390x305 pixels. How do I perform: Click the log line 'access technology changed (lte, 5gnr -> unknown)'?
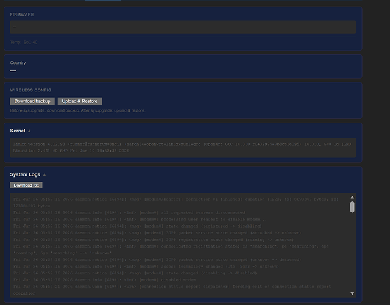[146, 267]
